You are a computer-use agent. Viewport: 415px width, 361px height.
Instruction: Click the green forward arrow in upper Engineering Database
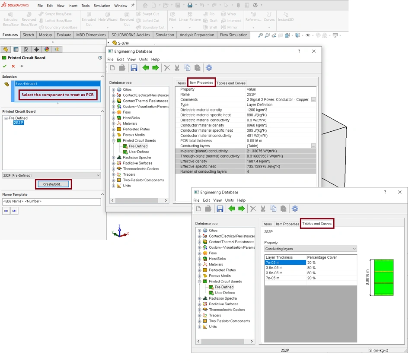point(156,68)
